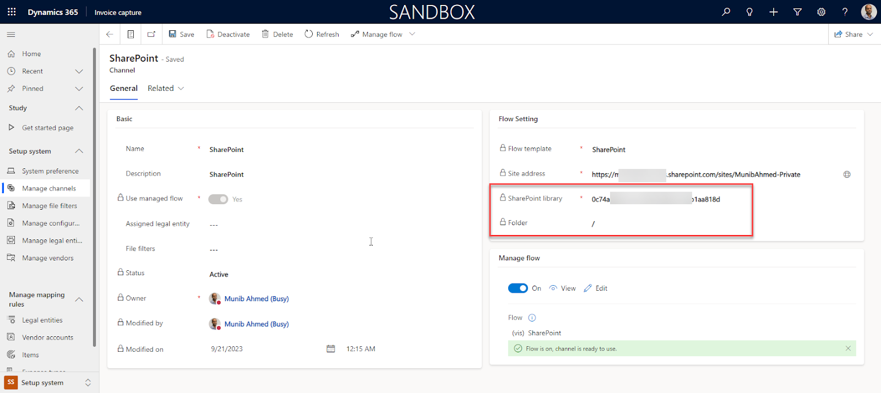This screenshot has height=393, width=881.
Task: Open the Dynamics 365 app launcher grid
Action: (12, 12)
